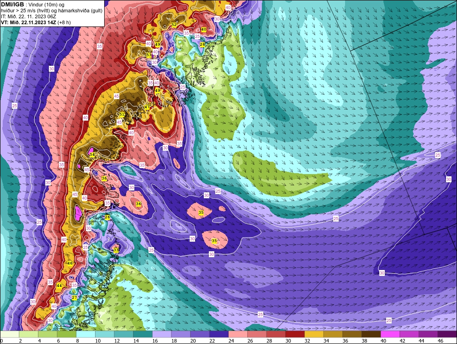457x344 pixels.
Task: Pick the cyan swatch between 8 and 10
Action: click(x=86, y=334)
